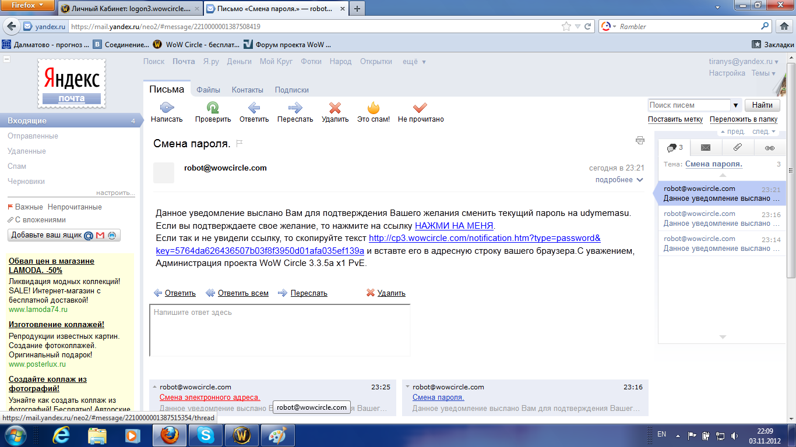Click Ответить всем link below message

243,293
